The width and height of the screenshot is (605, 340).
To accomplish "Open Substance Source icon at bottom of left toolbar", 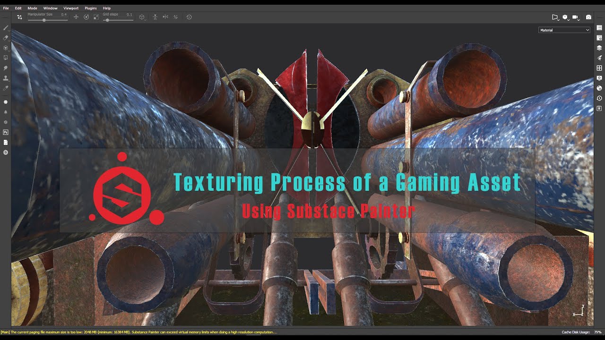I will coord(6,153).
